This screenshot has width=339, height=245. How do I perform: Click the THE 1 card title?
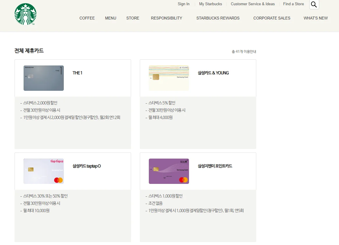coord(77,73)
